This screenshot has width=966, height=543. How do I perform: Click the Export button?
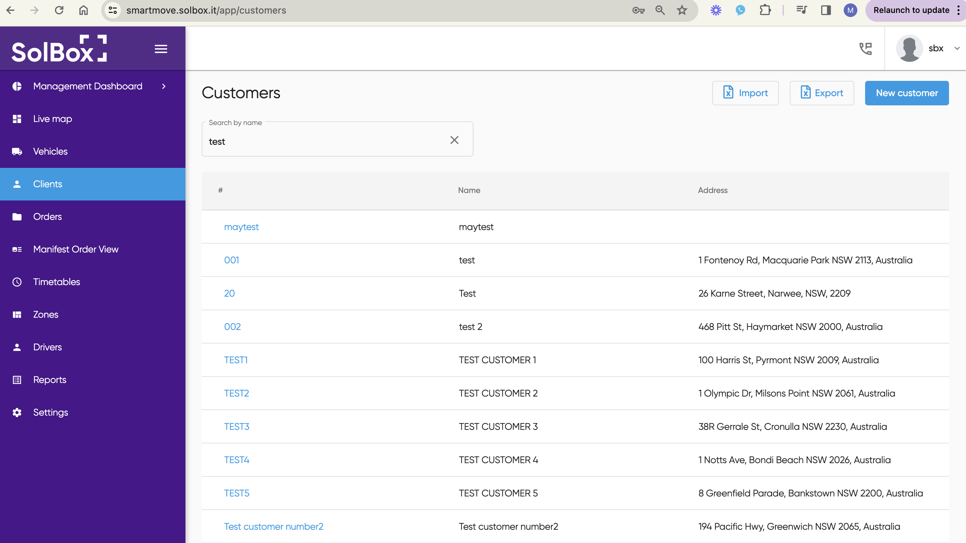pos(822,93)
